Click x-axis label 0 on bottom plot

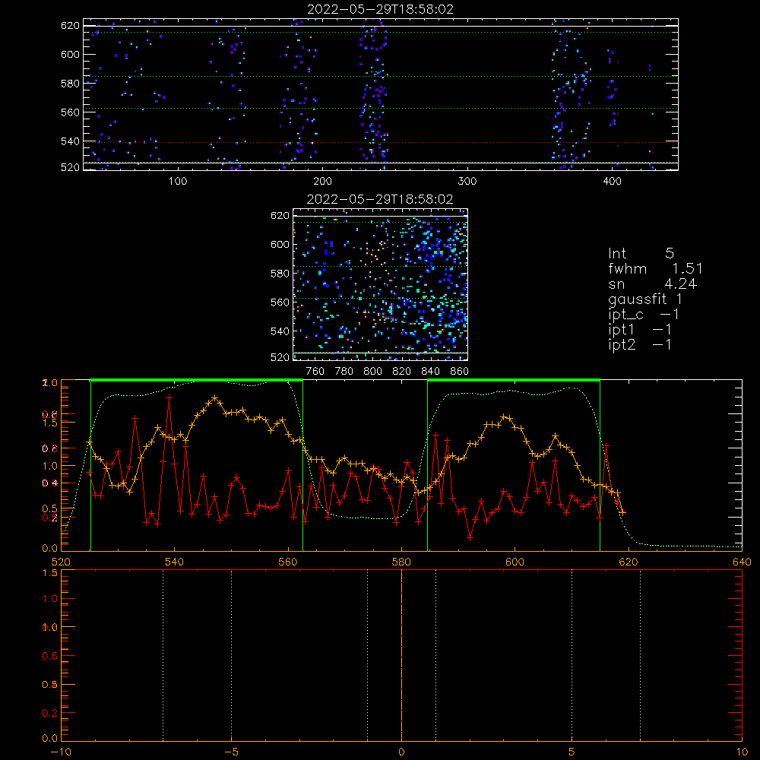pyautogui.click(x=401, y=752)
